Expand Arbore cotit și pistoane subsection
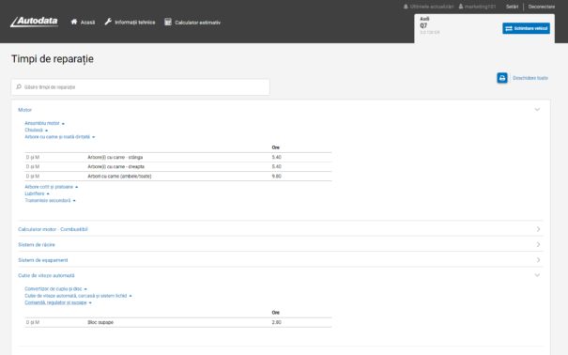The width and height of the screenshot is (568, 355). pyautogui.click(x=51, y=187)
